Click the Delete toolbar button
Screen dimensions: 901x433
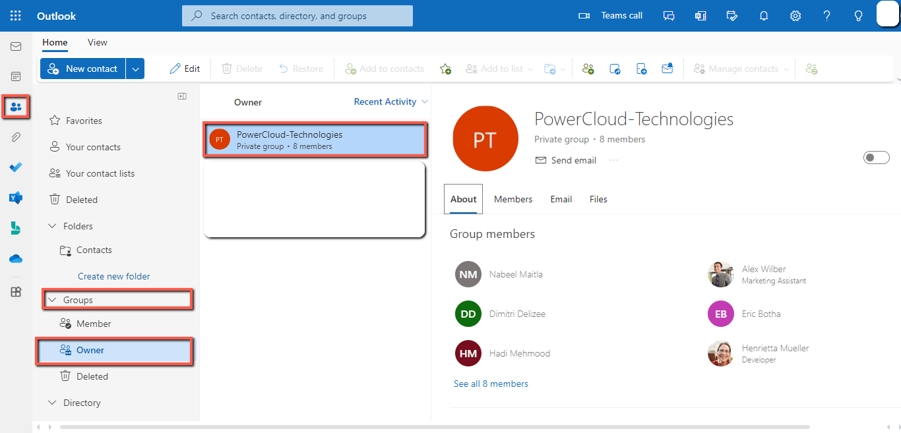pyautogui.click(x=241, y=69)
